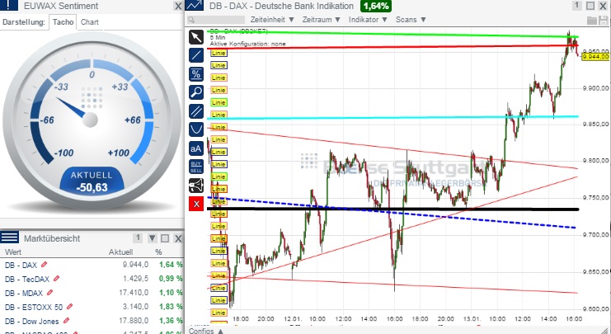Image resolution: width=611 pixels, height=334 pixels.
Task: Click the 17.880,0 value in Dow Jones row
Action: [x=134, y=321]
